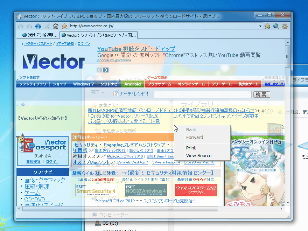The width and height of the screenshot is (308, 231).
Task: Click the vertical scrollbar down arrow
Action: coord(288,203)
